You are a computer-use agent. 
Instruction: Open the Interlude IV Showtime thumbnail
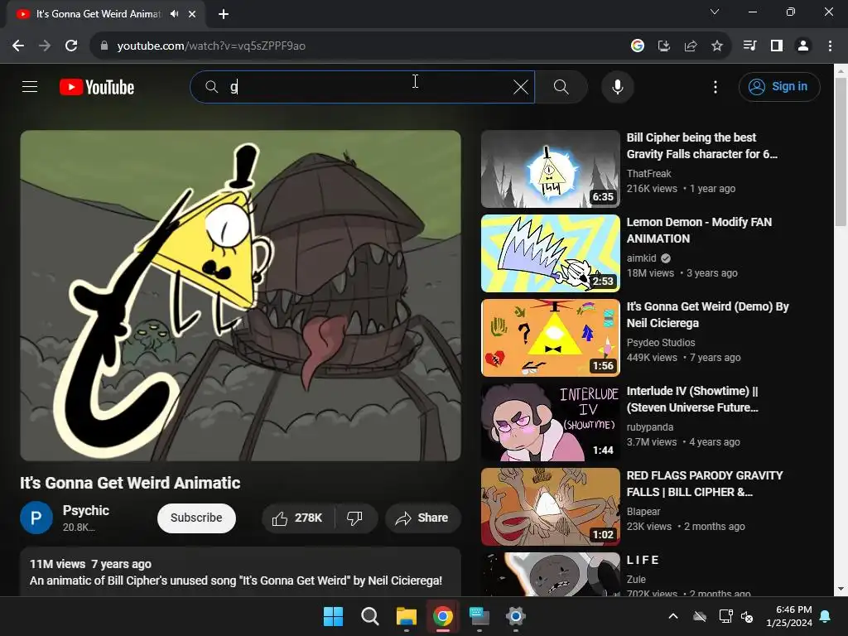tap(551, 422)
